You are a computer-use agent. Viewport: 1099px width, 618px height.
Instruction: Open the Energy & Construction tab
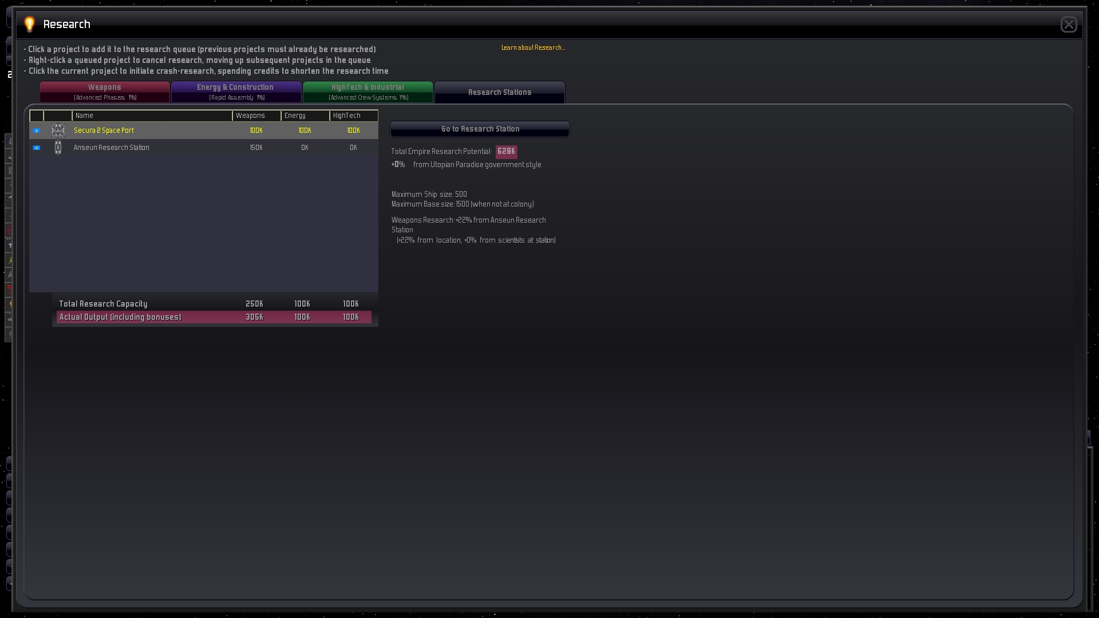coord(236,92)
